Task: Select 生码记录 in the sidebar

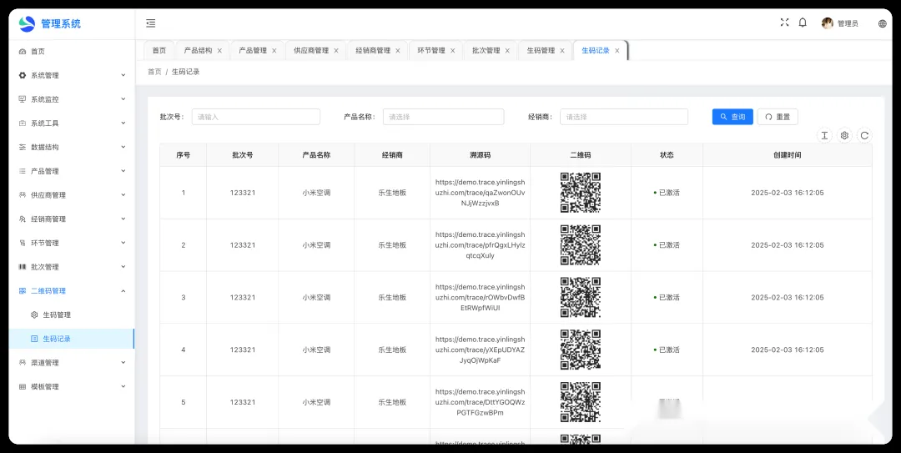Action: (71, 340)
